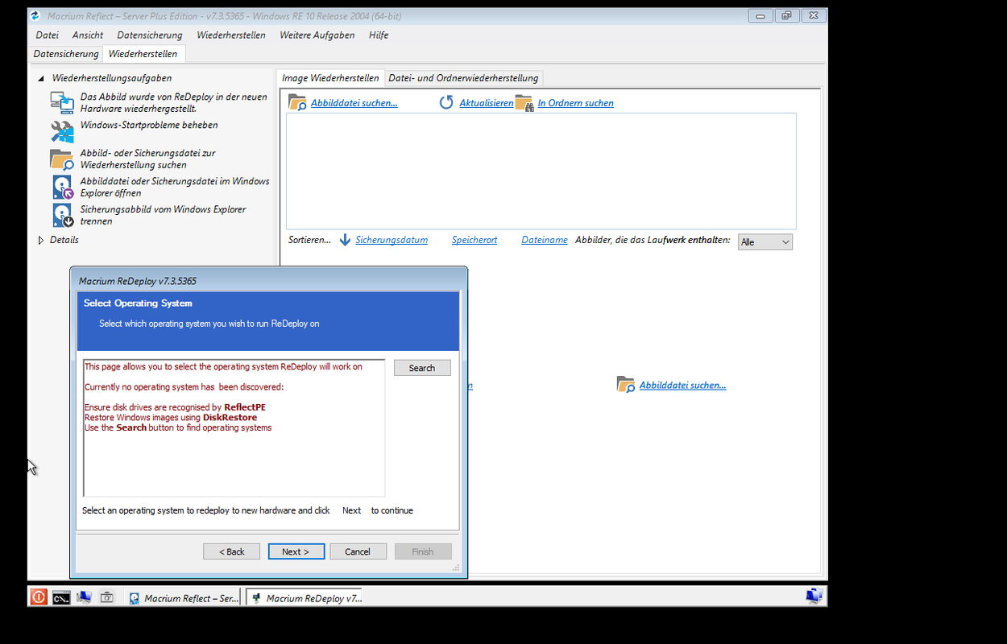1007x644 pixels.
Task: Click the Next button in ReDeploy
Action: pyautogui.click(x=296, y=551)
